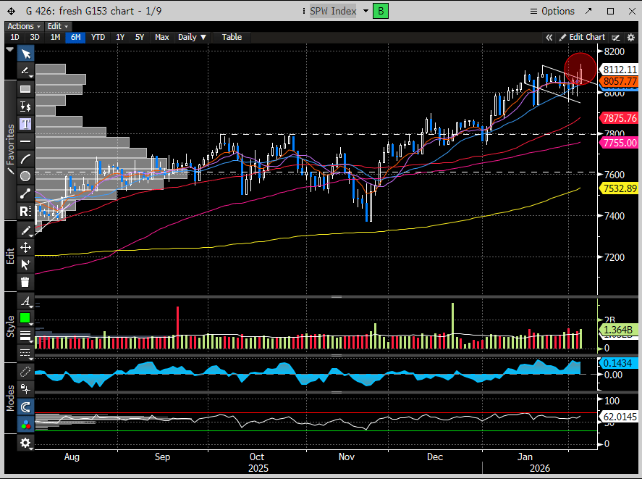Switch chart period to 3D

pyautogui.click(x=35, y=37)
